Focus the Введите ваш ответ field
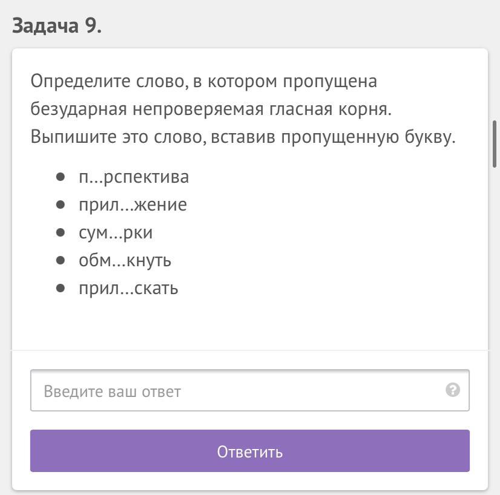The image size is (500, 495). tap(236, 391)
